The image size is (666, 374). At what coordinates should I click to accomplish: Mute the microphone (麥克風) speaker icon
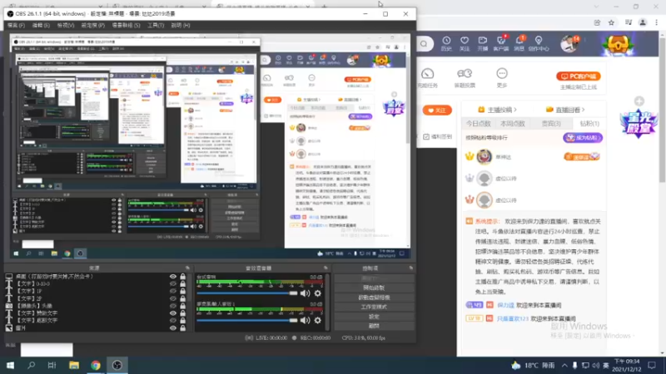(305, 320)
